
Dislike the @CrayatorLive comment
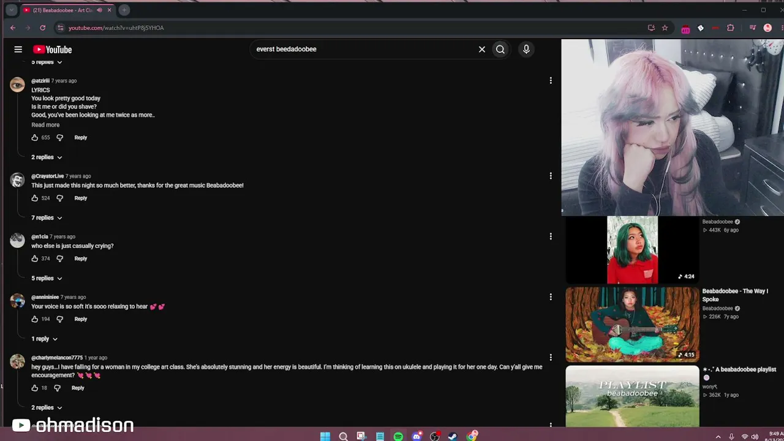click(60, 198)
